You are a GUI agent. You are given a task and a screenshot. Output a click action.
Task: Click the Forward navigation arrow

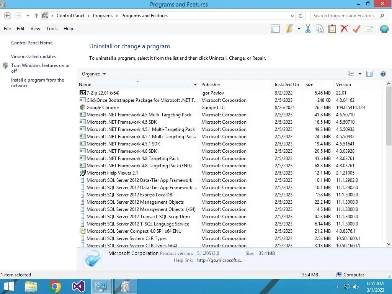click(18, 16)
